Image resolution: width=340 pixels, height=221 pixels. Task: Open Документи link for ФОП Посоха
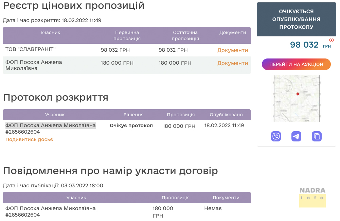click(233, 63)
